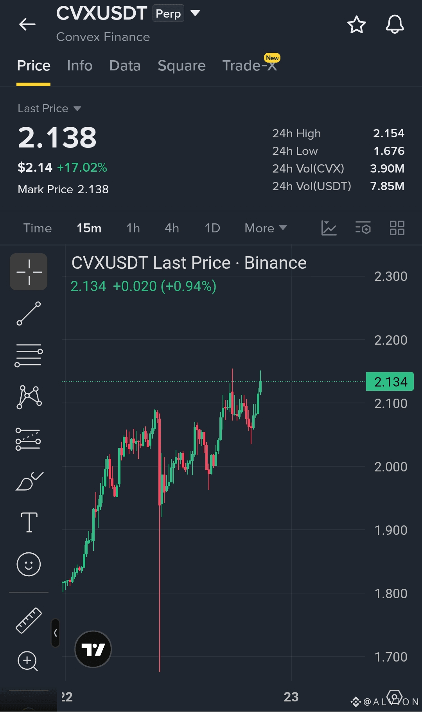Open the chart indicators icon
Screen dimensions: 422x712
coord(329,228)
